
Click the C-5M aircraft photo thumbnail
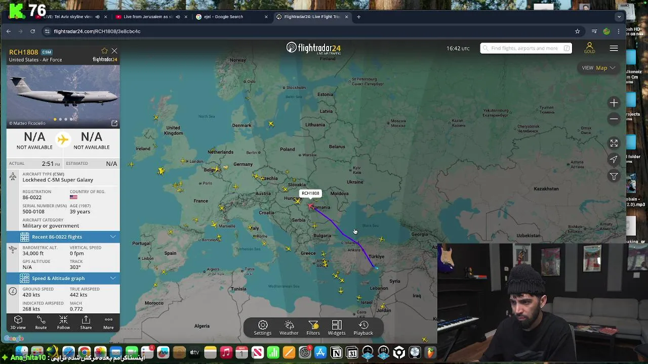click(x=63, y=96)
